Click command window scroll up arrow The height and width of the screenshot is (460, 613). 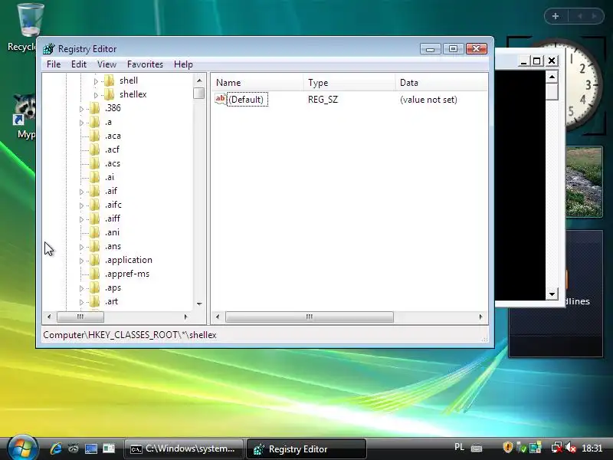(552, 77)
